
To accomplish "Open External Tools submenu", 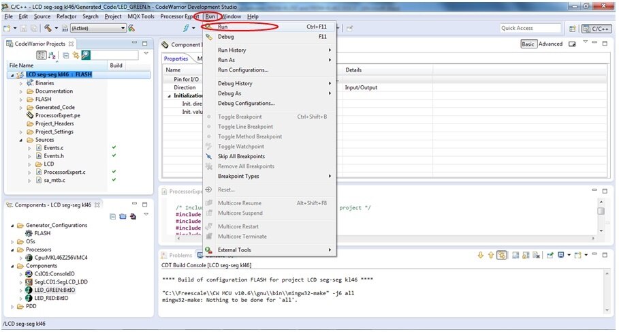I will click(x=234, y=250).
